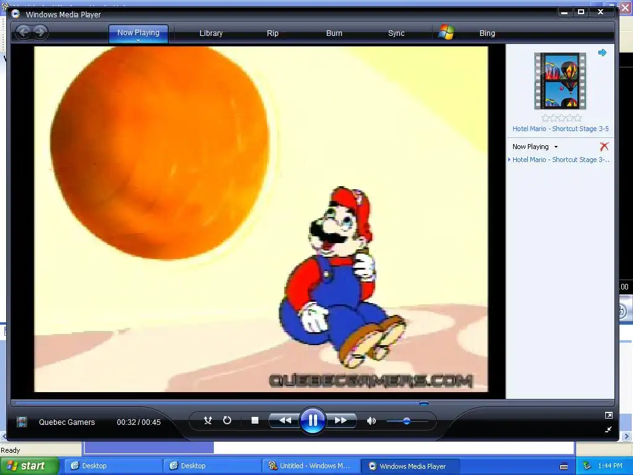Click the Hotel Mario title under the thumbnail
633x475 pixels.
560,129
